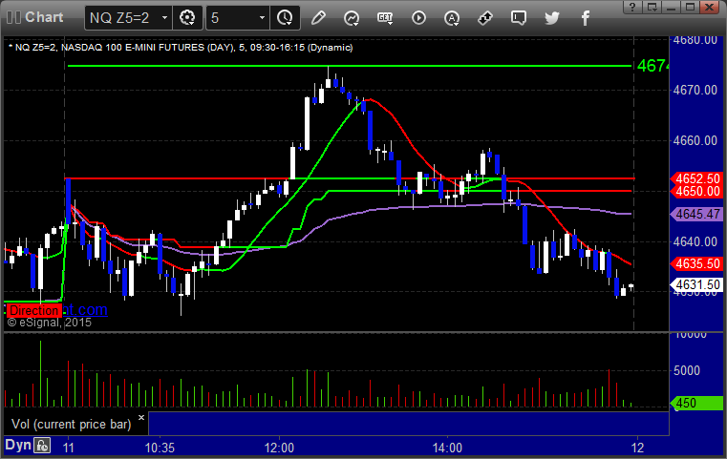Expand the interval 5 dropdown

click(x=262, y=18)
